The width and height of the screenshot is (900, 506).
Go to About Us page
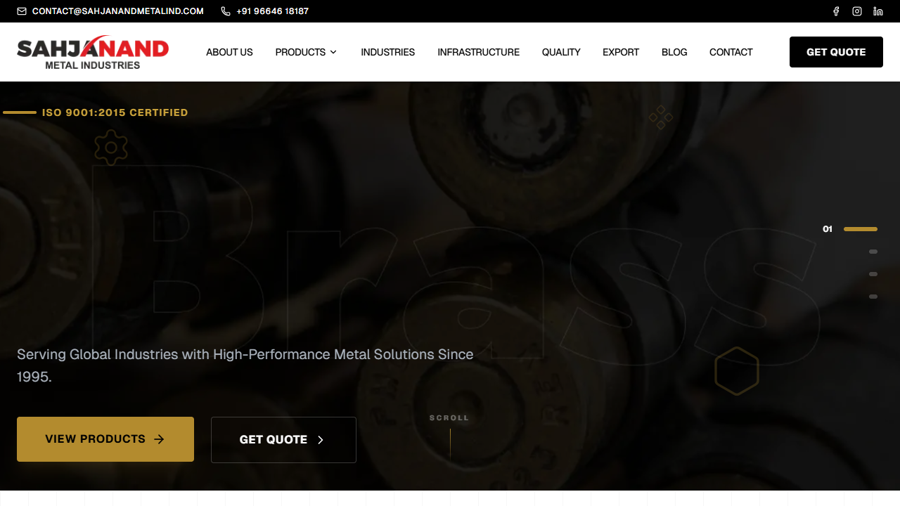coord(229,52)
